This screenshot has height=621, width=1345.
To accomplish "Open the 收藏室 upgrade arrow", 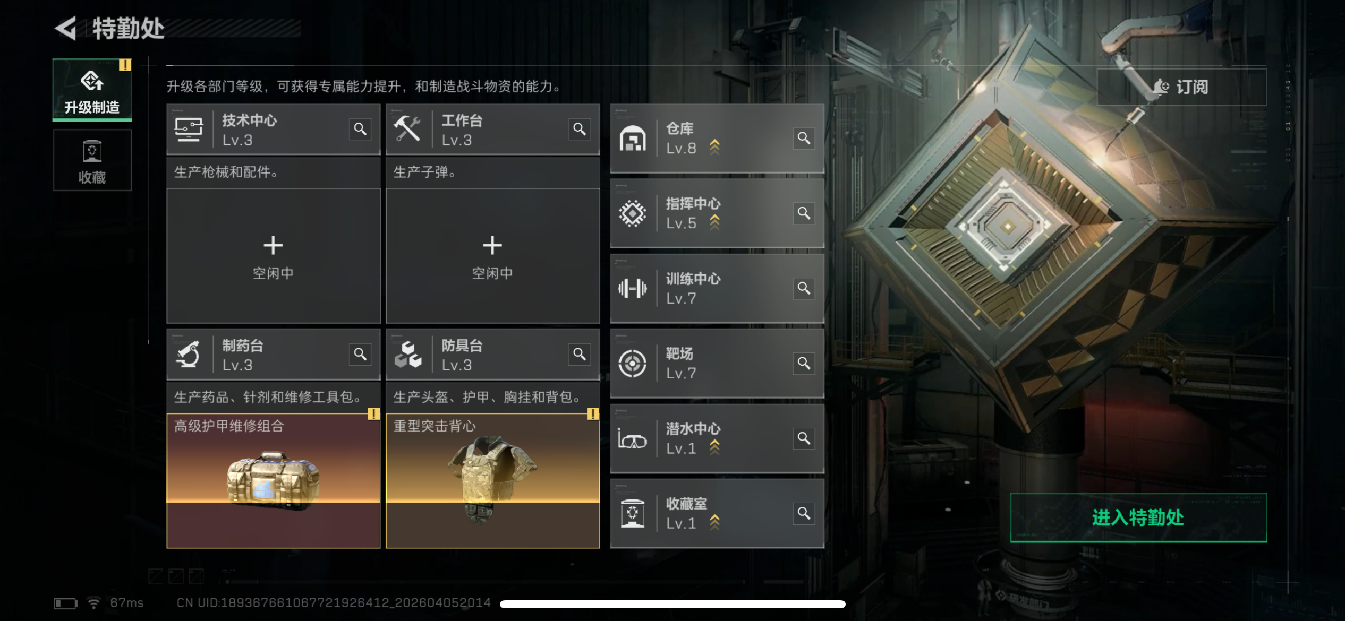I will pyautogui.click(x=715, y=522).
